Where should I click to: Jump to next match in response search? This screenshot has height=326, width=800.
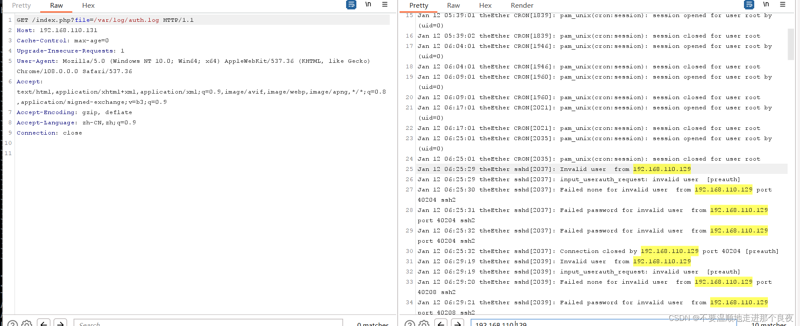[x=458, y=323]
